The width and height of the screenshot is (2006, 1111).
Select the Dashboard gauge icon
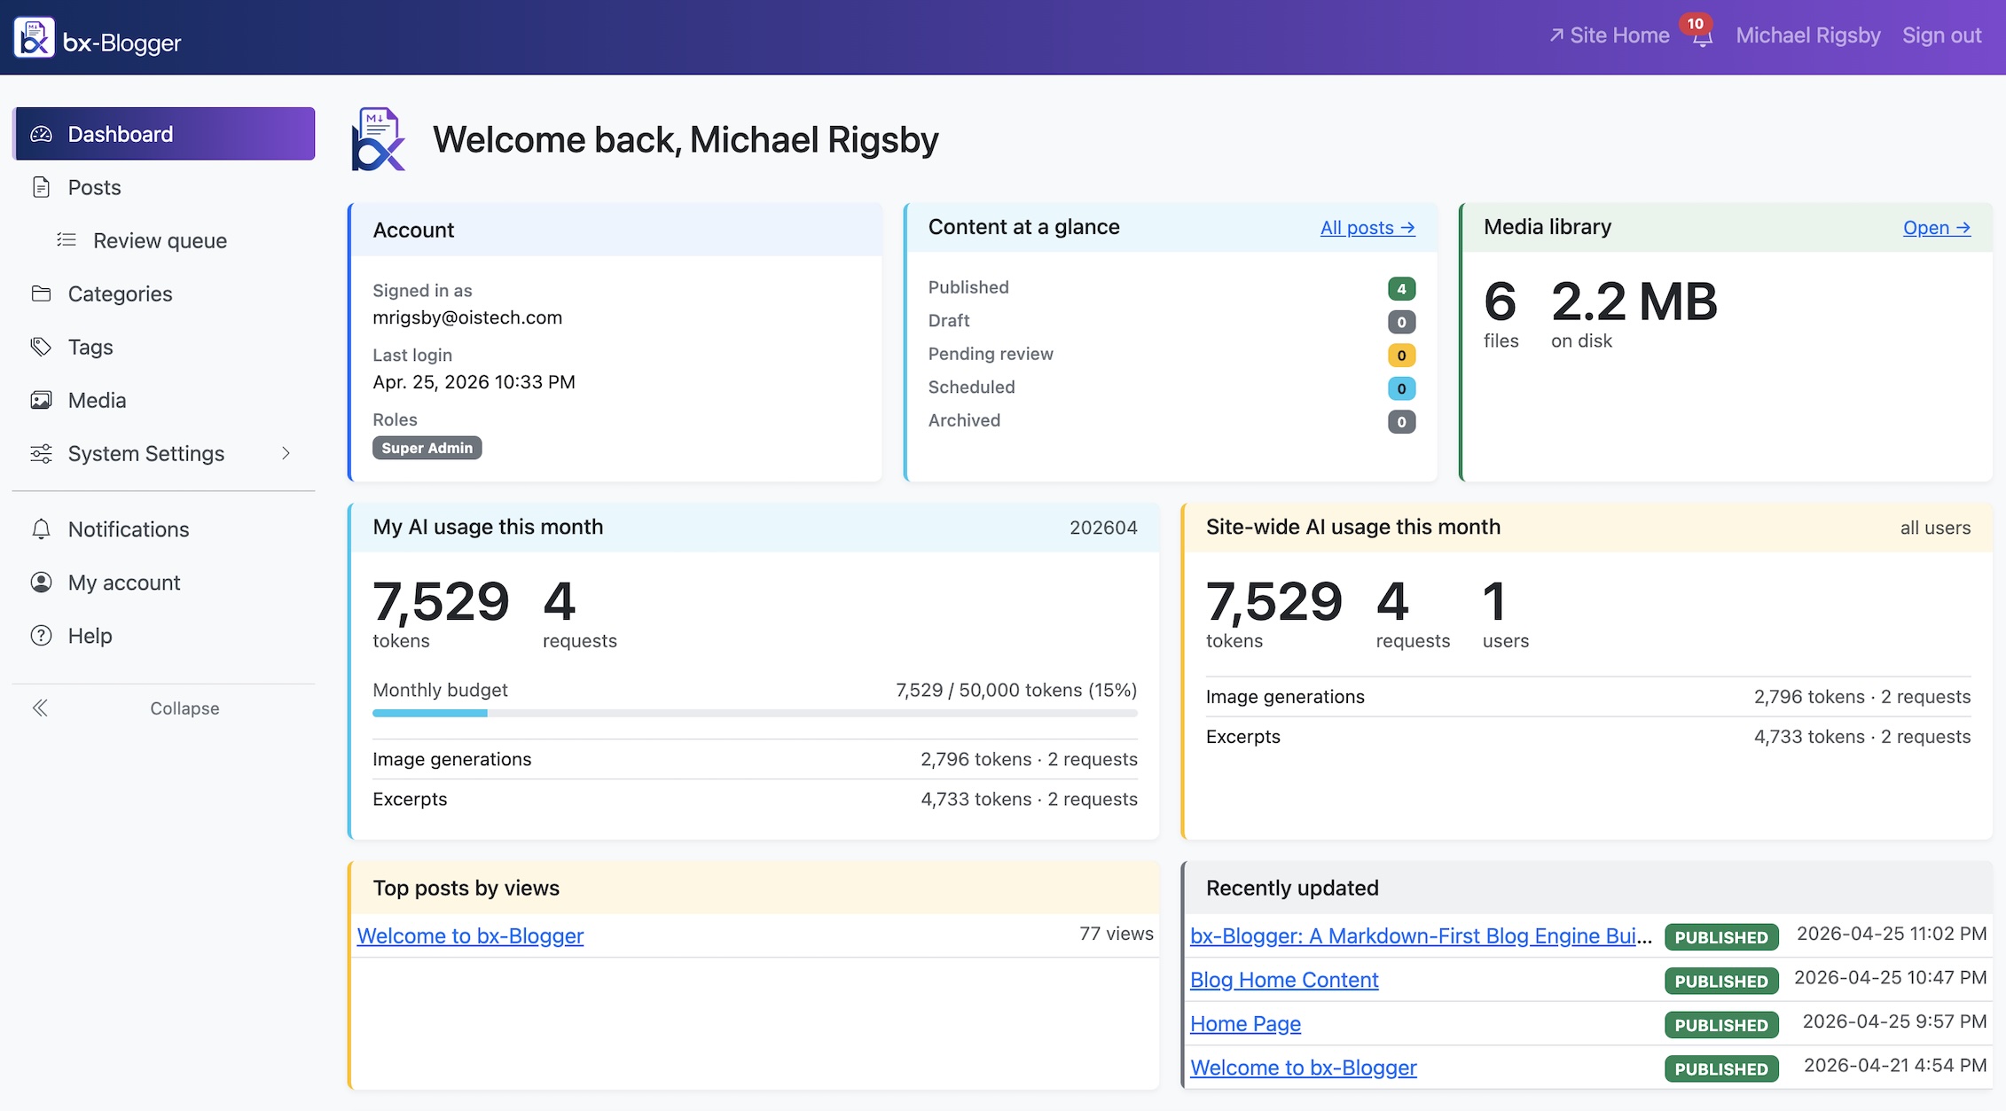41,133
